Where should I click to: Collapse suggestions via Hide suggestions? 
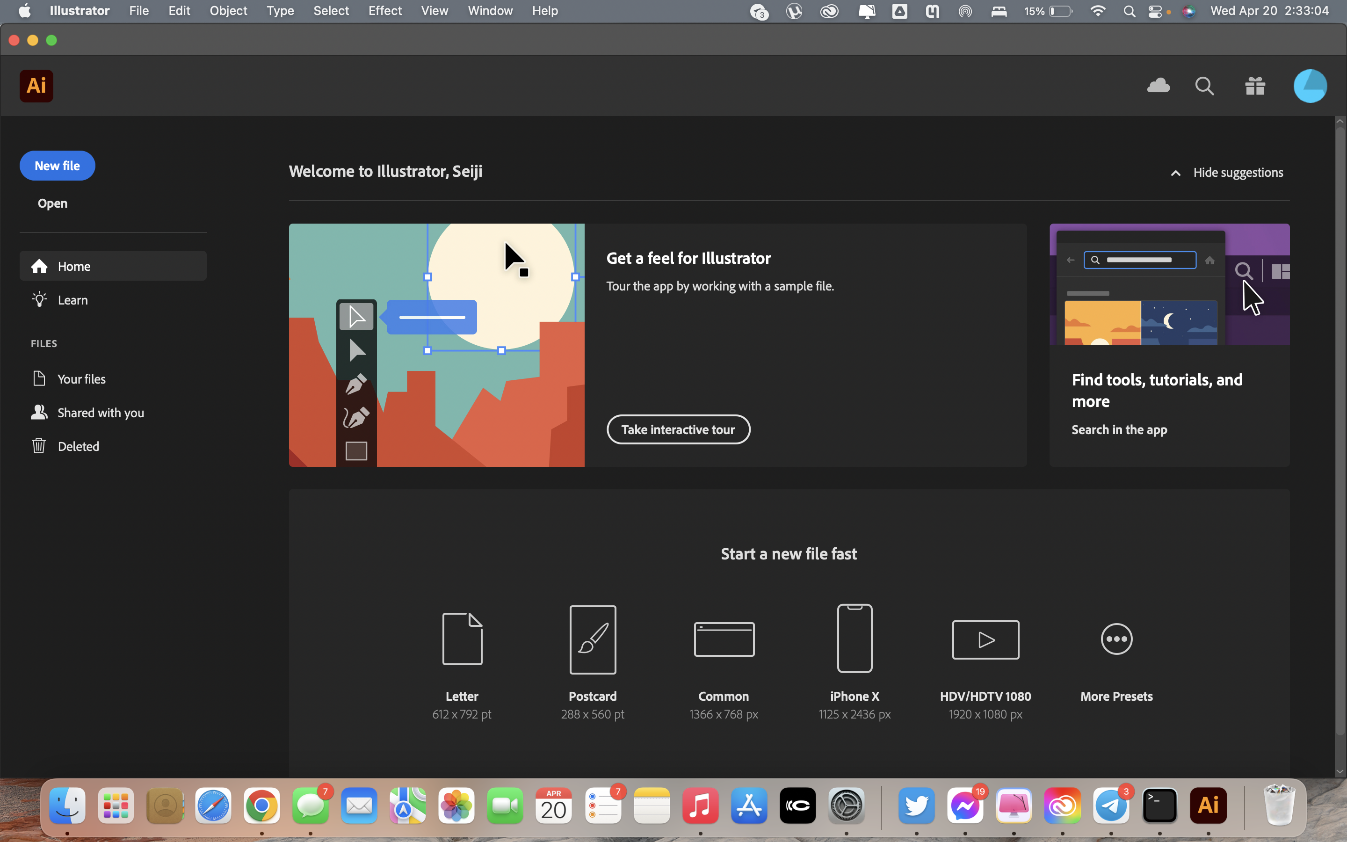click(x=1238, y=172)
